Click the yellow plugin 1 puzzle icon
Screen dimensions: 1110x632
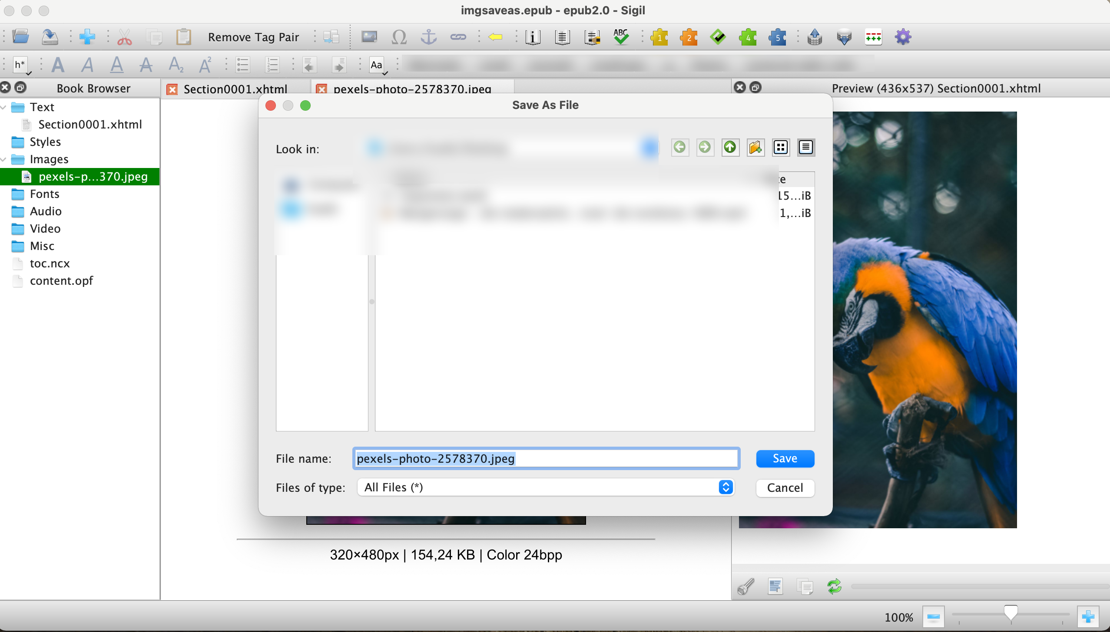pyautogui.click(x=659, y=37)
